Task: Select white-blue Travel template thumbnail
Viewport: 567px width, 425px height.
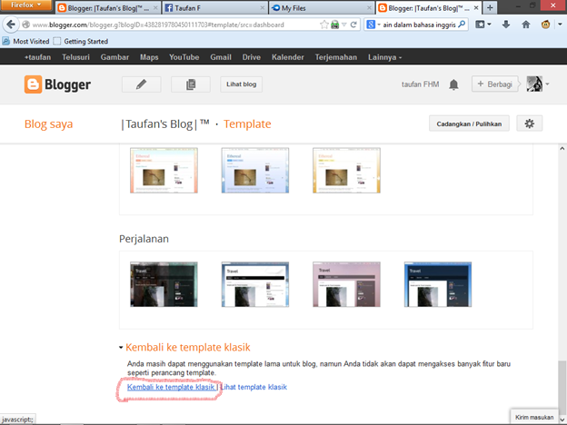Action: click(x=255, y=284)
